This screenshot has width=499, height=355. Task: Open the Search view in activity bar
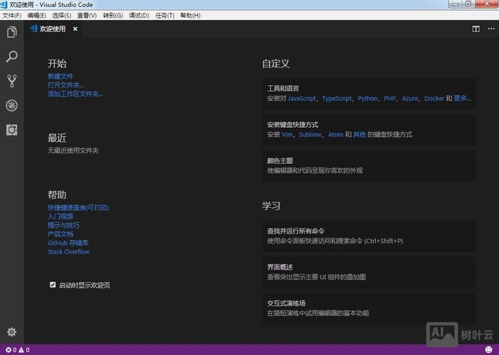[x=12, y=57]
